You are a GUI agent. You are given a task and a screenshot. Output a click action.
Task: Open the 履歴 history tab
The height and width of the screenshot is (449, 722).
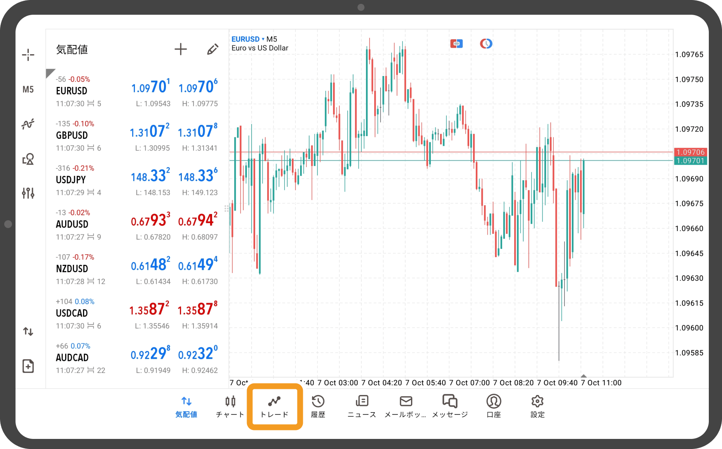pos(318,406)
